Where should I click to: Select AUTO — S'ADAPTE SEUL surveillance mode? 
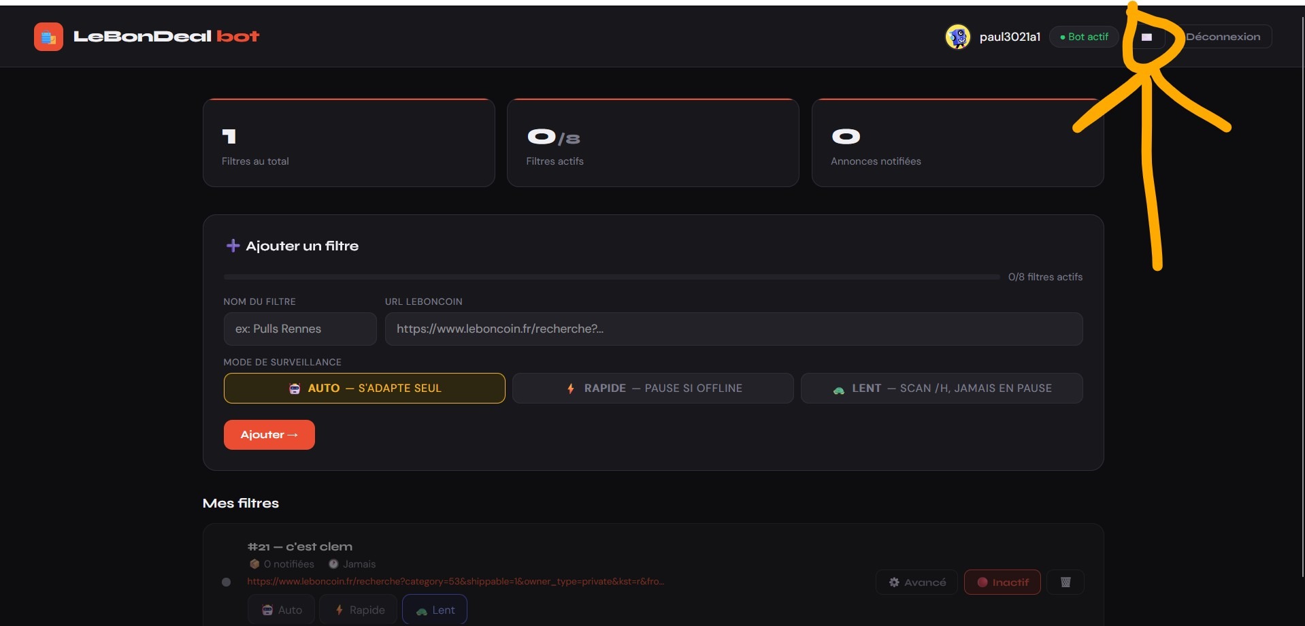(365, 388)
